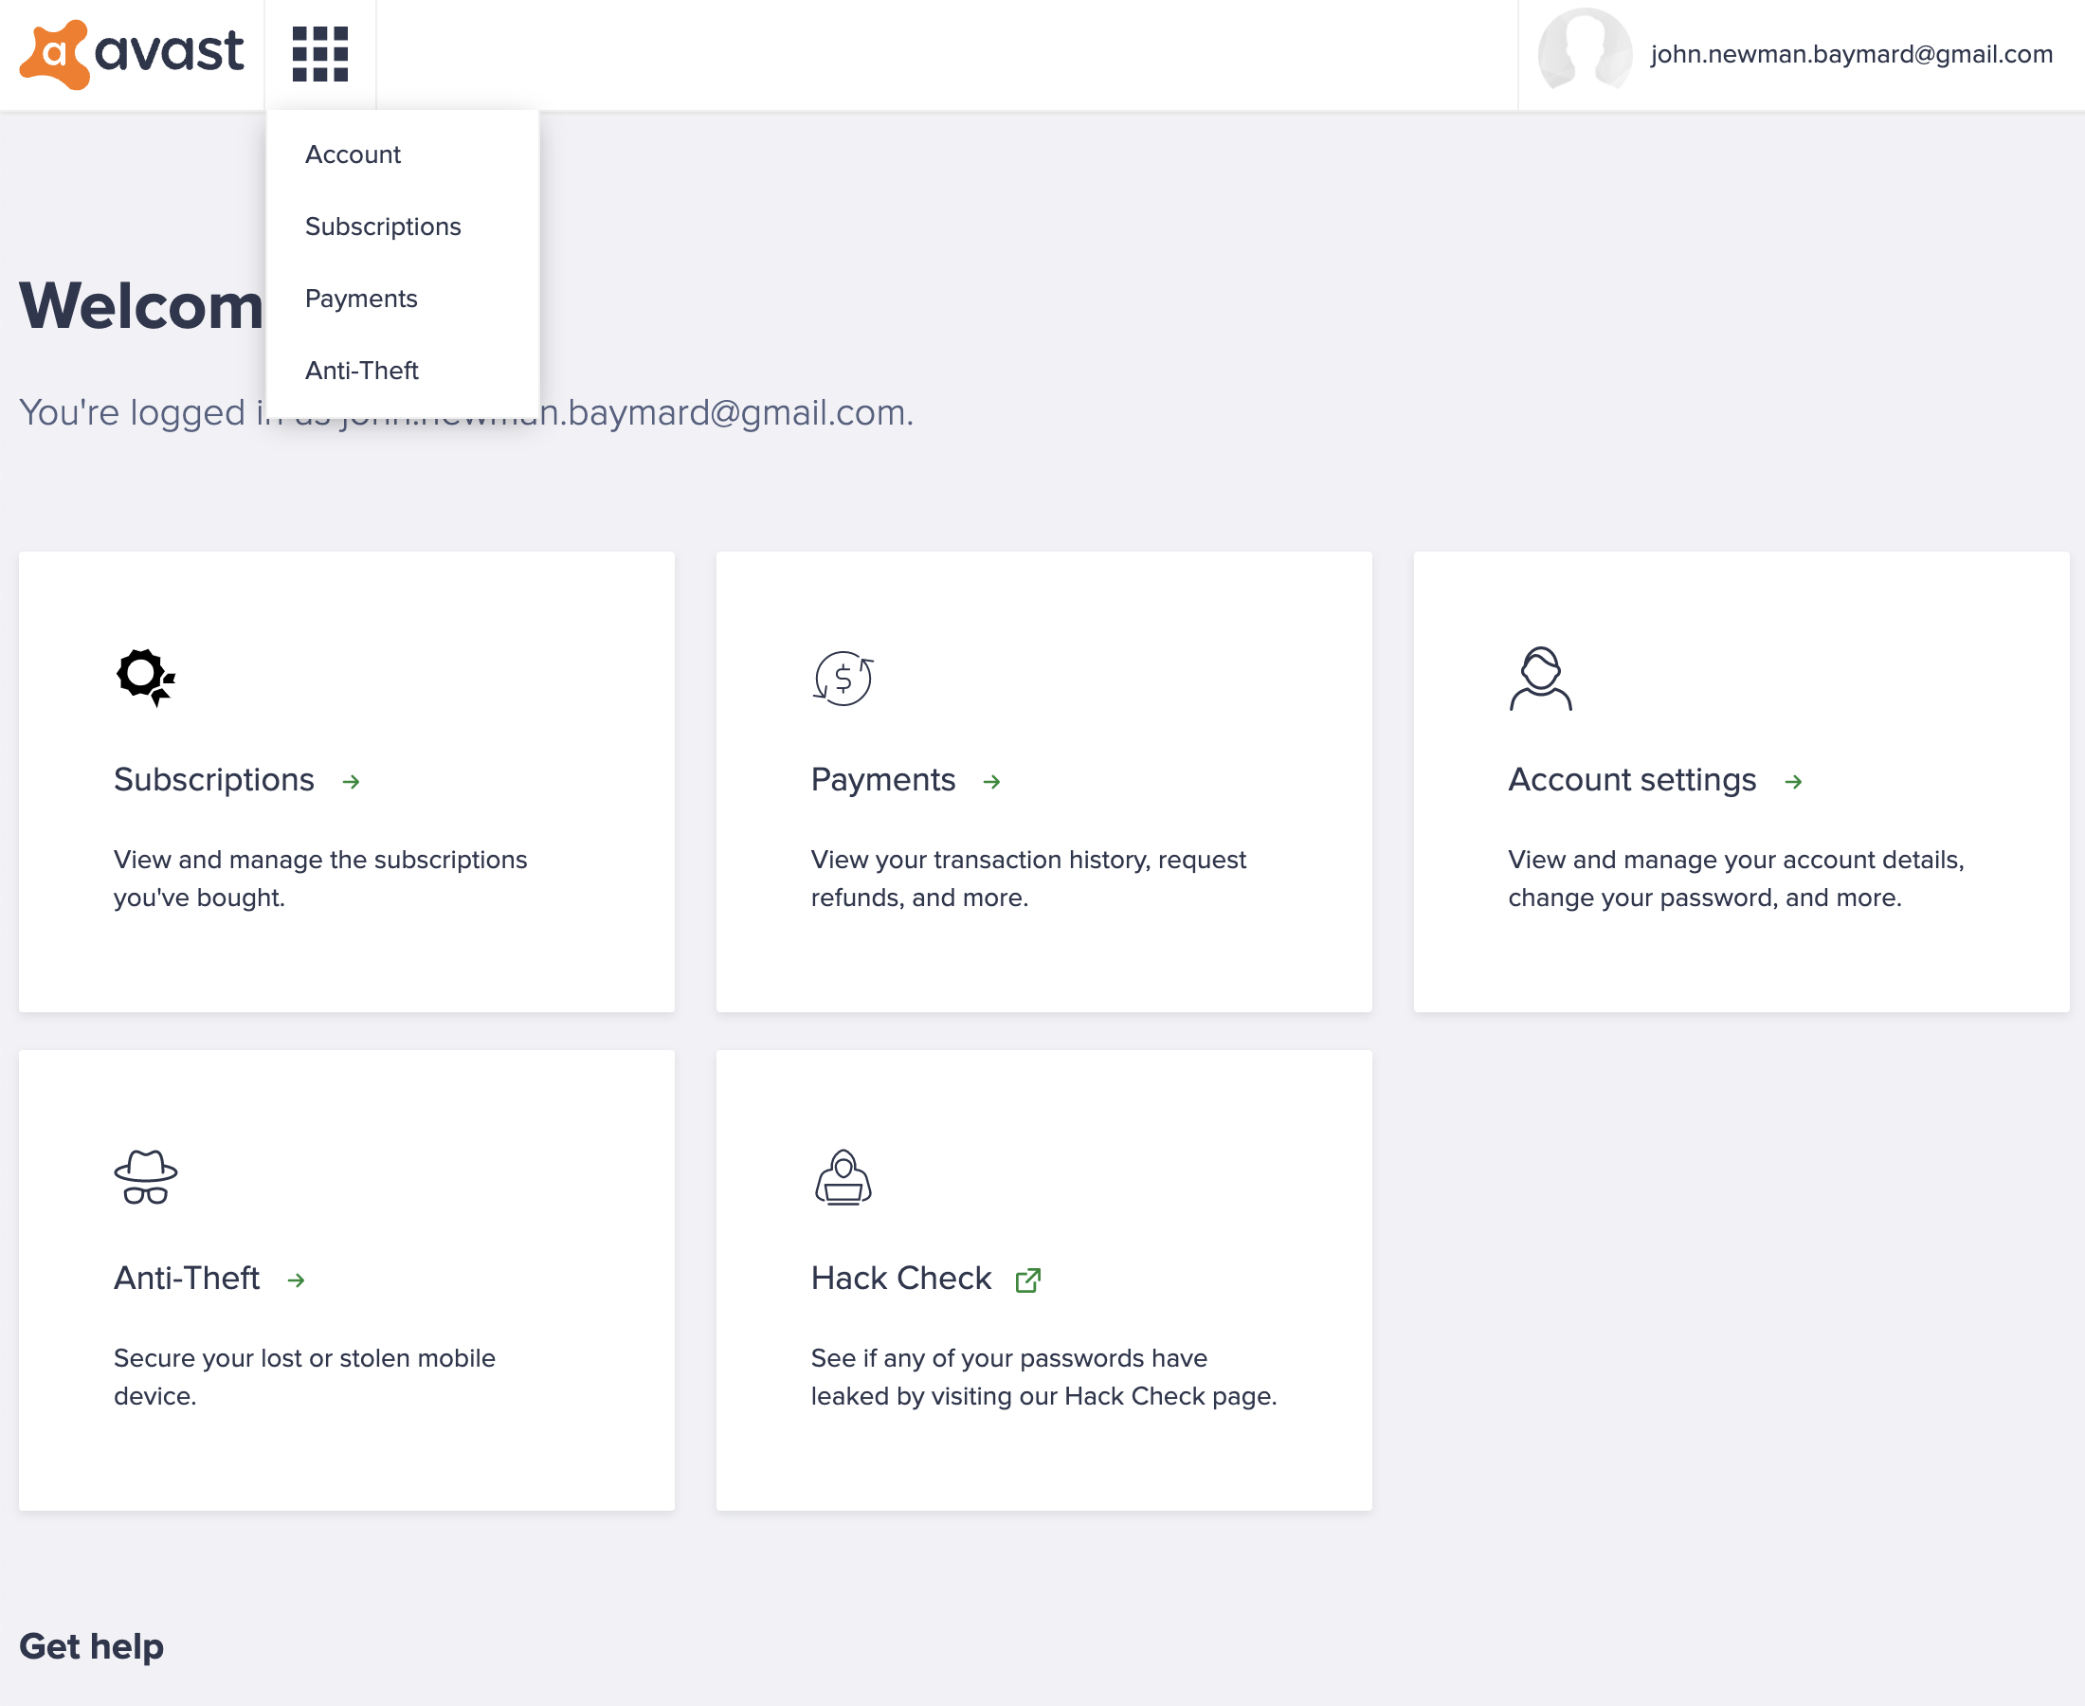Screen dimensions: 2085x1706
Task: Click the green arrow next to Subscriptions
Action: coord(352,782)
